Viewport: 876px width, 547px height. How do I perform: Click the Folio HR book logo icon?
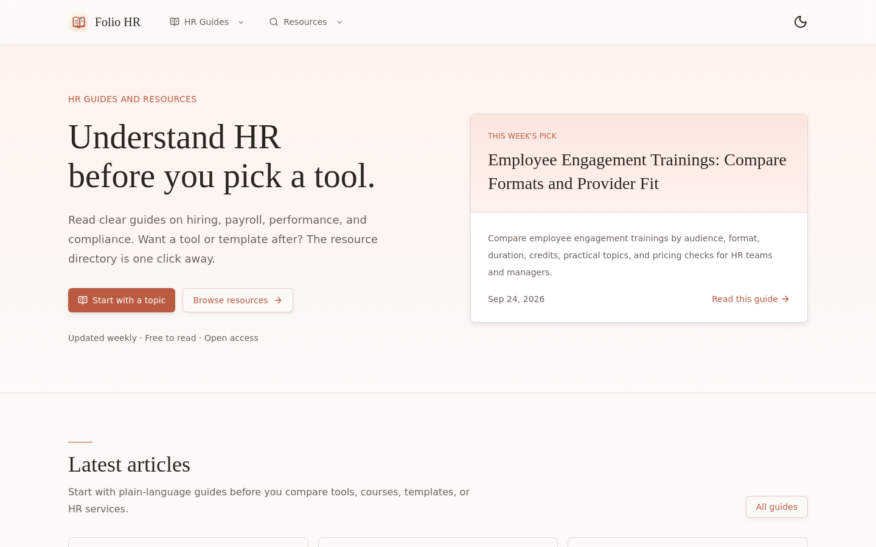(x=78, y=22)
